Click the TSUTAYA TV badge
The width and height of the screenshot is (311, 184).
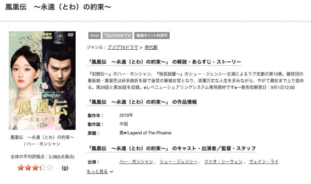(x=117, y=36)
